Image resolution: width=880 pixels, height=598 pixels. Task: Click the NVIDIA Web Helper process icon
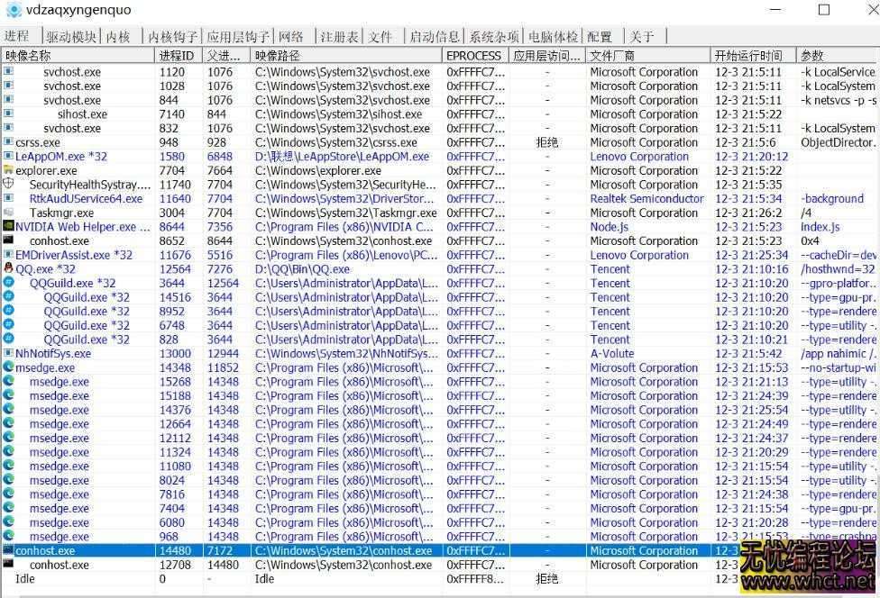[x=7, y=227]
